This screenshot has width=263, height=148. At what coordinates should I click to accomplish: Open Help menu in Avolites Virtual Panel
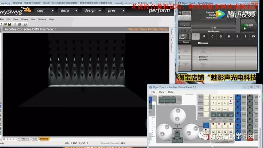[x=171, y=92]
